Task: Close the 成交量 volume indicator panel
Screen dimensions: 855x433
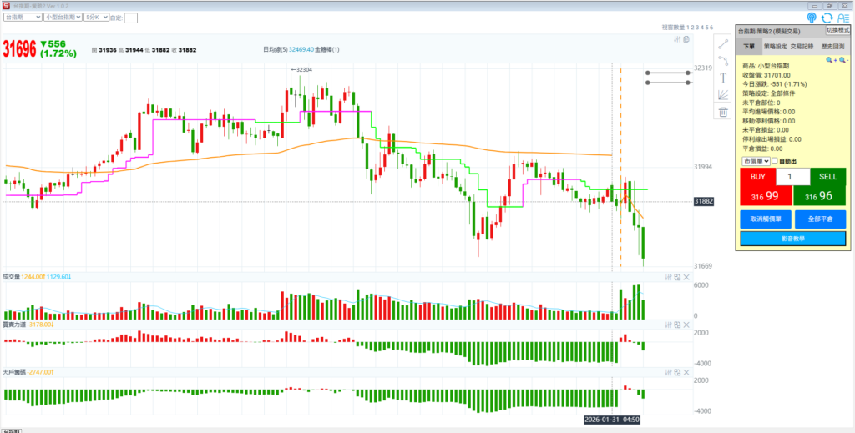Action: click(686, 277)
